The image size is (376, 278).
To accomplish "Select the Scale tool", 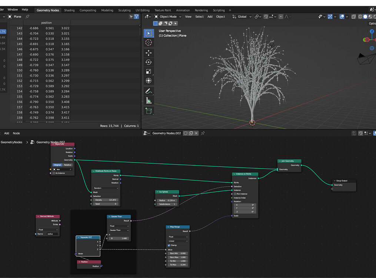I will (149, 72).
